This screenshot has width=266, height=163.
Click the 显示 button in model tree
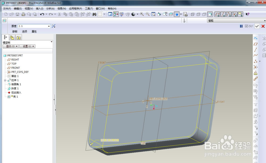pyautogui.click(x=11, y=46)
